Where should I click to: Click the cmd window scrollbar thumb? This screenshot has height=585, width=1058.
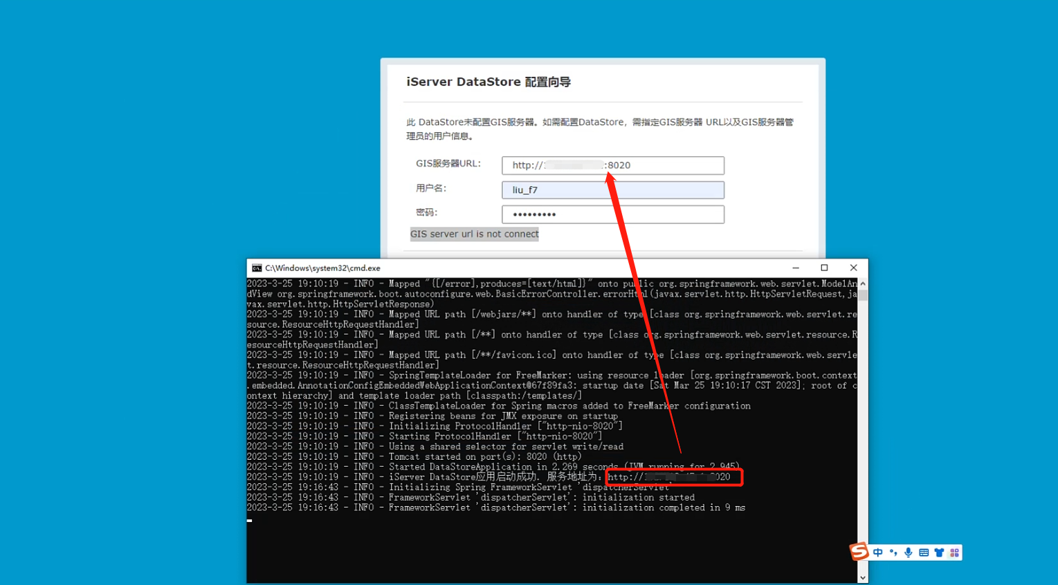point(862,295)
